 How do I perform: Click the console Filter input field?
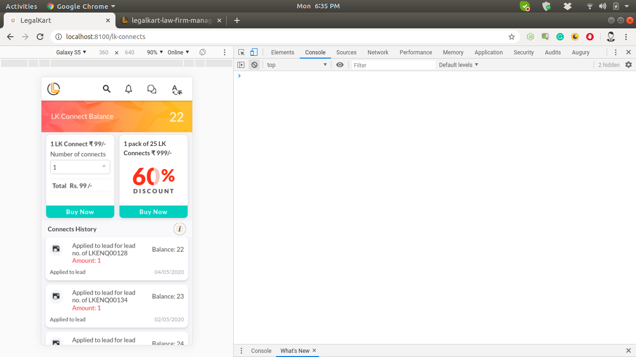[x=392, y=65]
